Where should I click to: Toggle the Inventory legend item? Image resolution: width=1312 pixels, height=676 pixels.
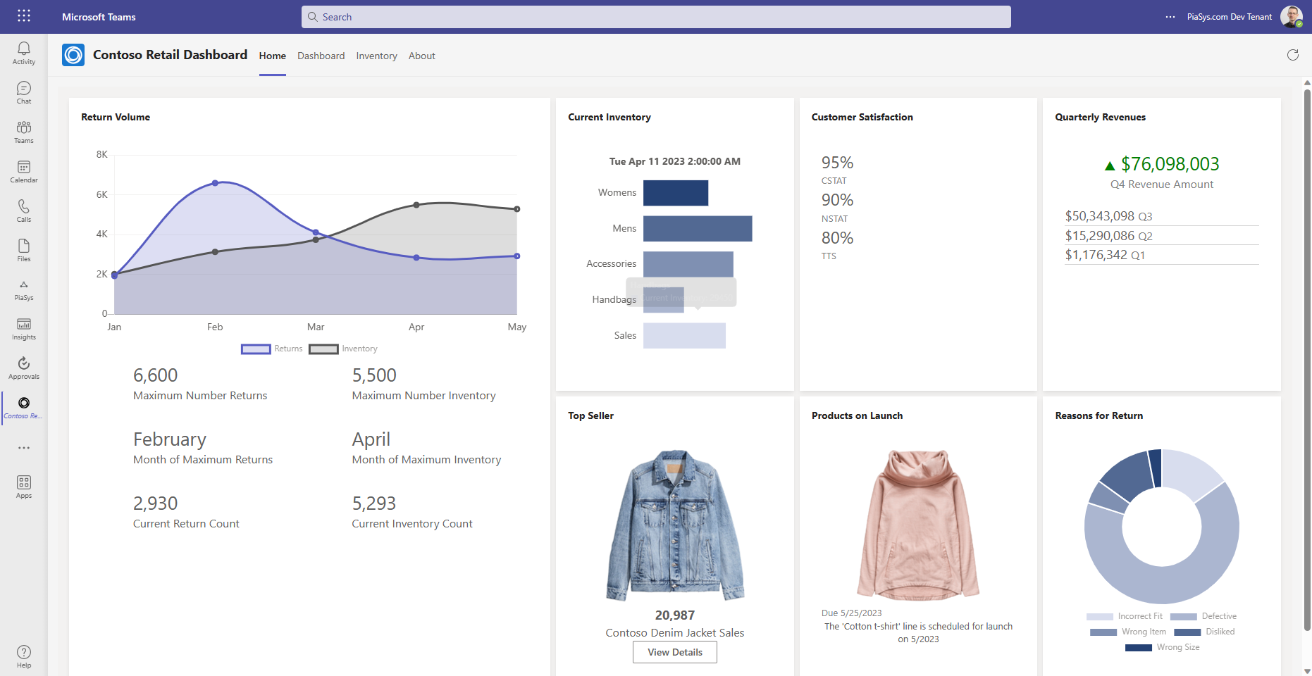point(343,349)
